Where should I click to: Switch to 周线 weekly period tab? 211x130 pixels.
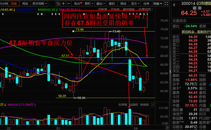[25, 4]
